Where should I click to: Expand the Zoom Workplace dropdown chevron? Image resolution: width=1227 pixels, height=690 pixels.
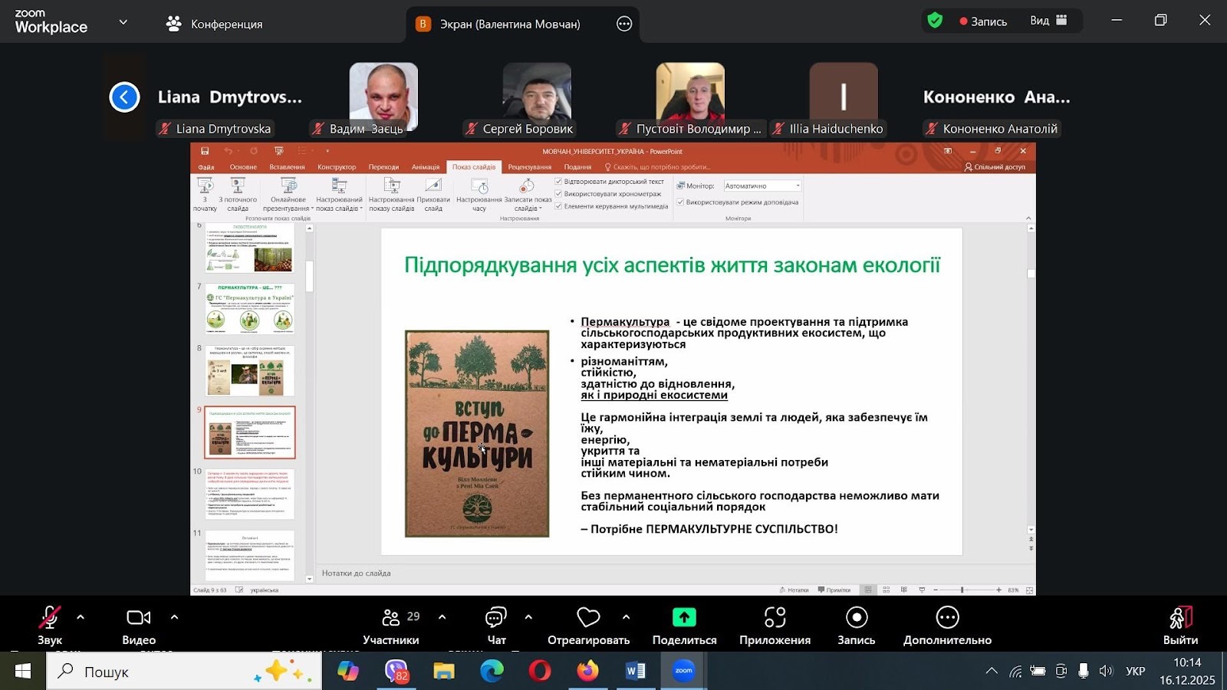click(123, 22)
